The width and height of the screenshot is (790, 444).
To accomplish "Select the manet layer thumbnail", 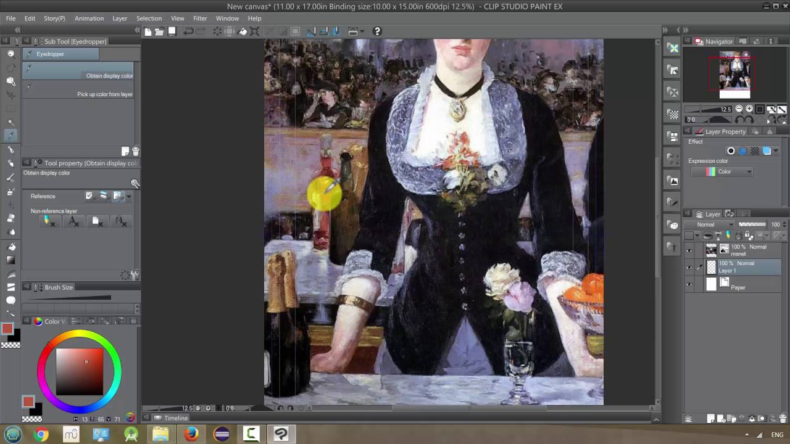I will tap(711, 250).
